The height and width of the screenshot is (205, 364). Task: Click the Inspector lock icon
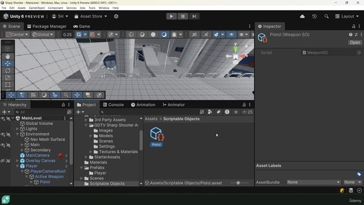[354, 26]
